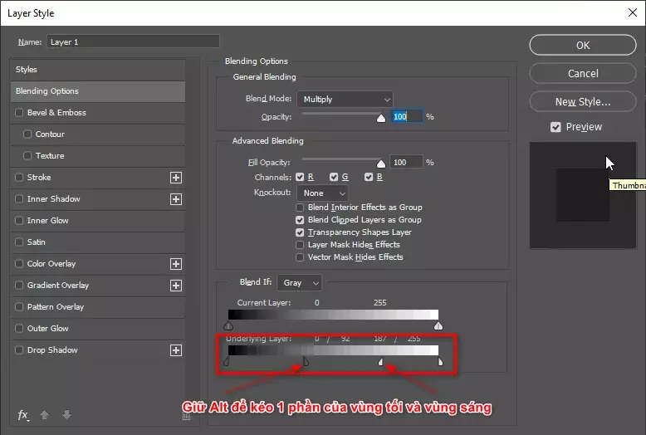Screen dimensions: 646x435
Task: Disable the B channel checkbox
Action: tap(369, 177)
